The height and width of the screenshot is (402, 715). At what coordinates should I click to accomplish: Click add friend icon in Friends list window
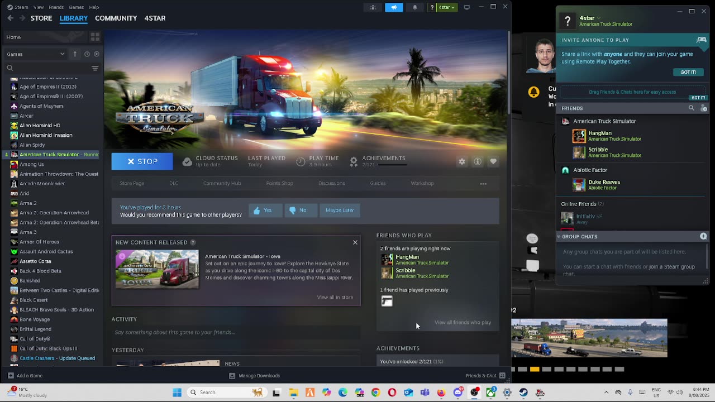[x=704, y=108]
